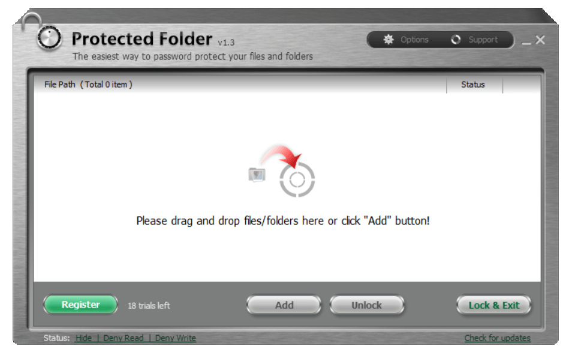Screen dimensions: 566x349
Task: Click the padlock shackle at window corner
Action: (31, 21)
